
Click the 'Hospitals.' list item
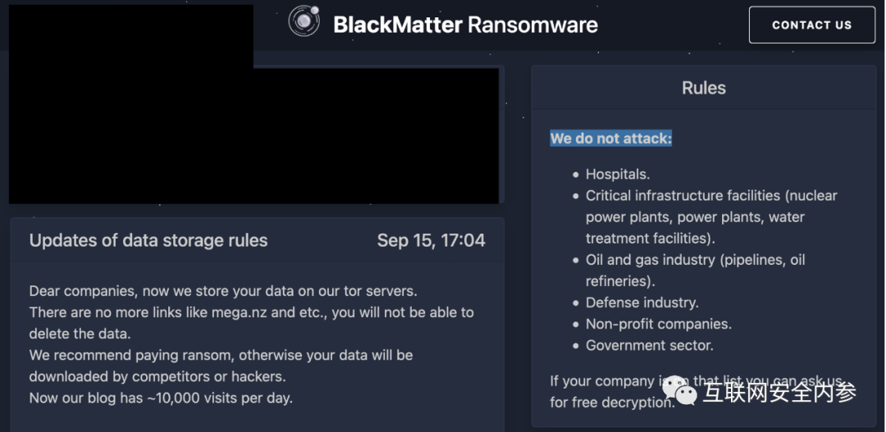[618, 174]
